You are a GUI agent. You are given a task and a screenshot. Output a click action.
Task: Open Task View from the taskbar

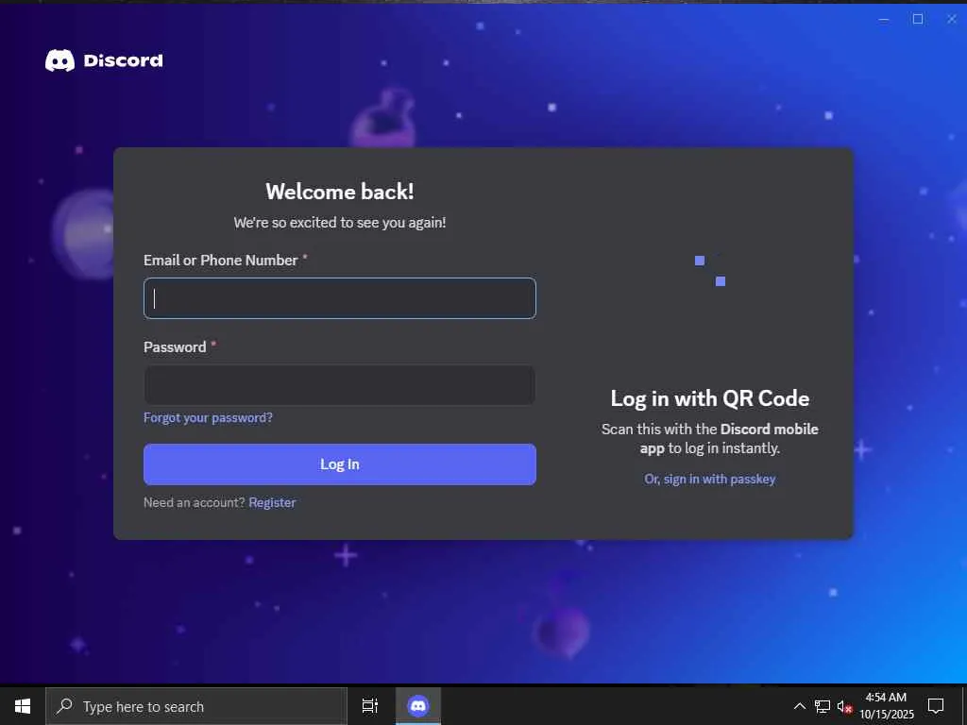tap(370, 706)
